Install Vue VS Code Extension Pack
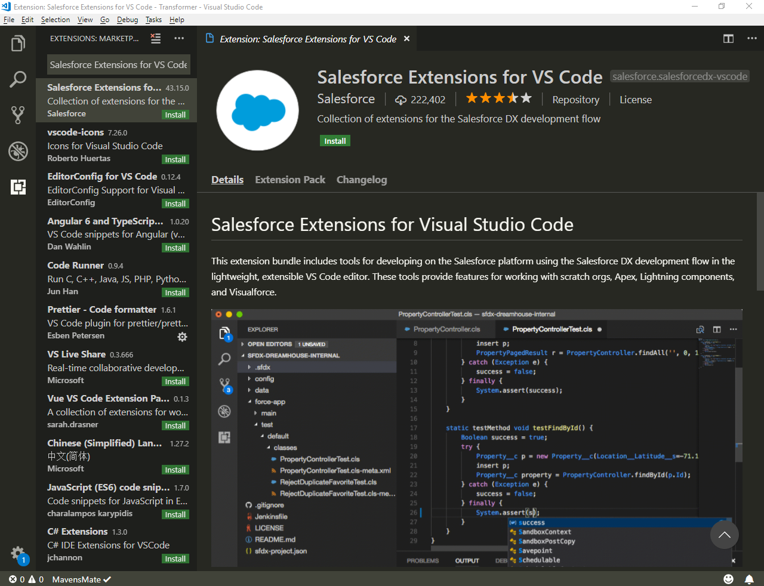The image size is (764, 586). tap(175, 425)
